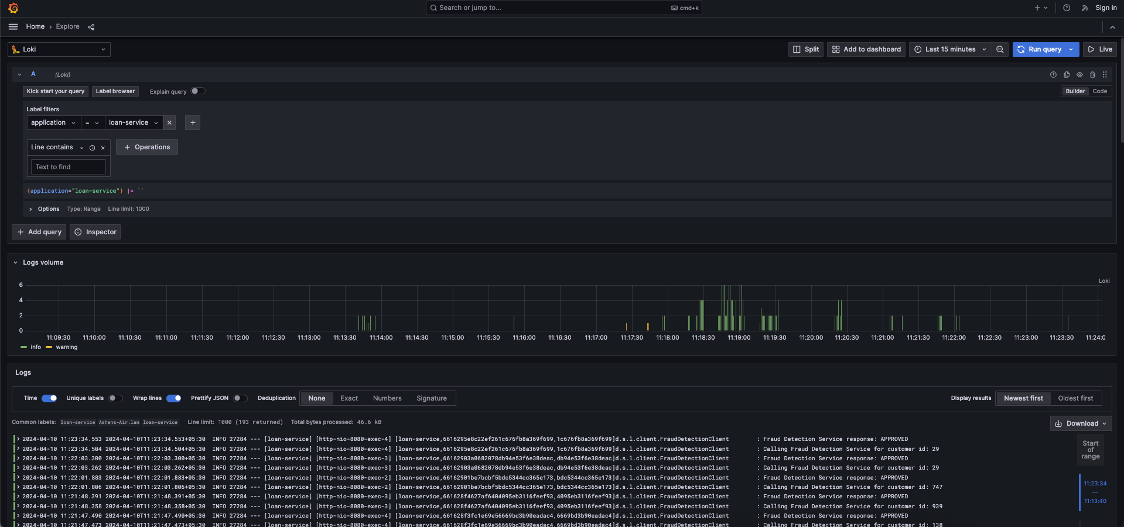Toggle the Time switch in Logs

pyautogui.click(x=49, y=398)
